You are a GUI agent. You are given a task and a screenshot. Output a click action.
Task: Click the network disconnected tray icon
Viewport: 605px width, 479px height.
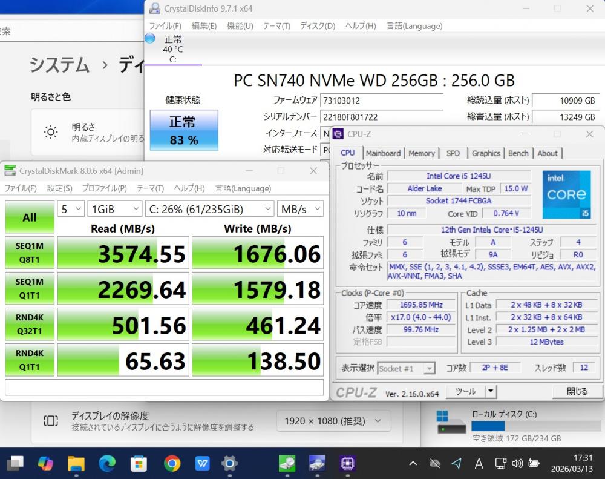435,463
